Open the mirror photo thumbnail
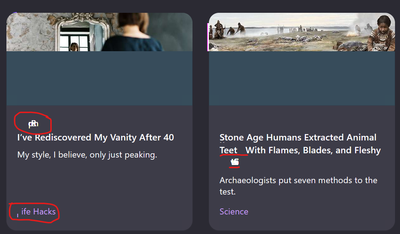 point(99,32)
